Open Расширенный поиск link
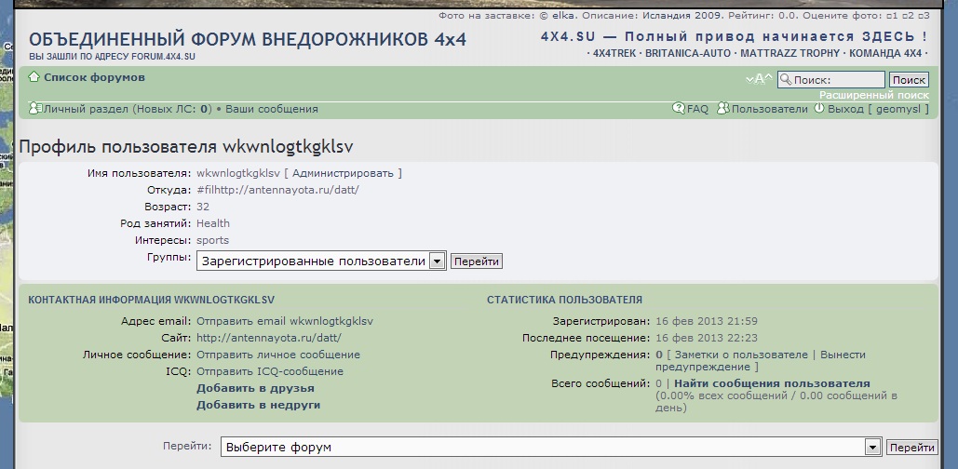This screenshot has width=958, height=469. click(873, 95)
